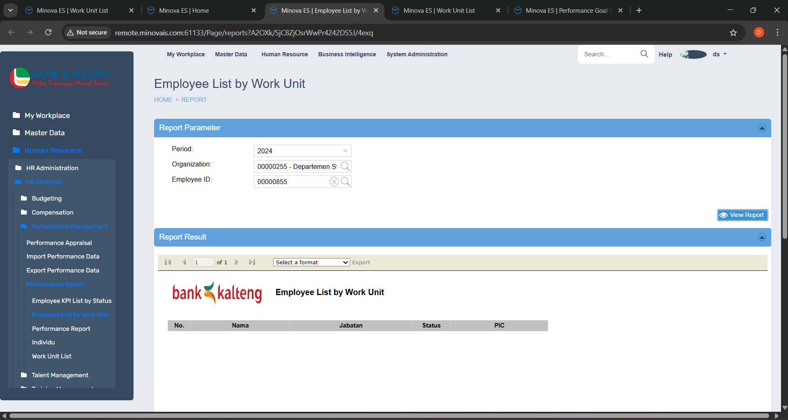Viewport: 788px width, 420px height.
Task: Click the REPORT breadcrumb link
Action: (194, 100)
